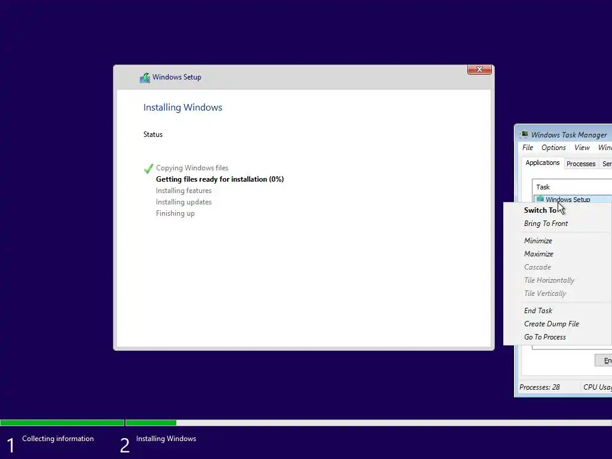Click the Status label in Windows Setup
Image resolution: width=612 pixels, height=459 pixels.
[x=152, y=134]
